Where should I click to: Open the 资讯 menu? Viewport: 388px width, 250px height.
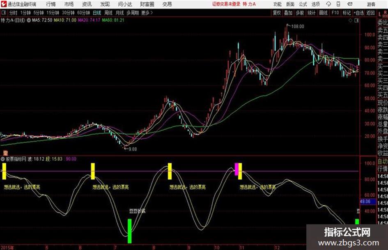click(x=87, y=4)
